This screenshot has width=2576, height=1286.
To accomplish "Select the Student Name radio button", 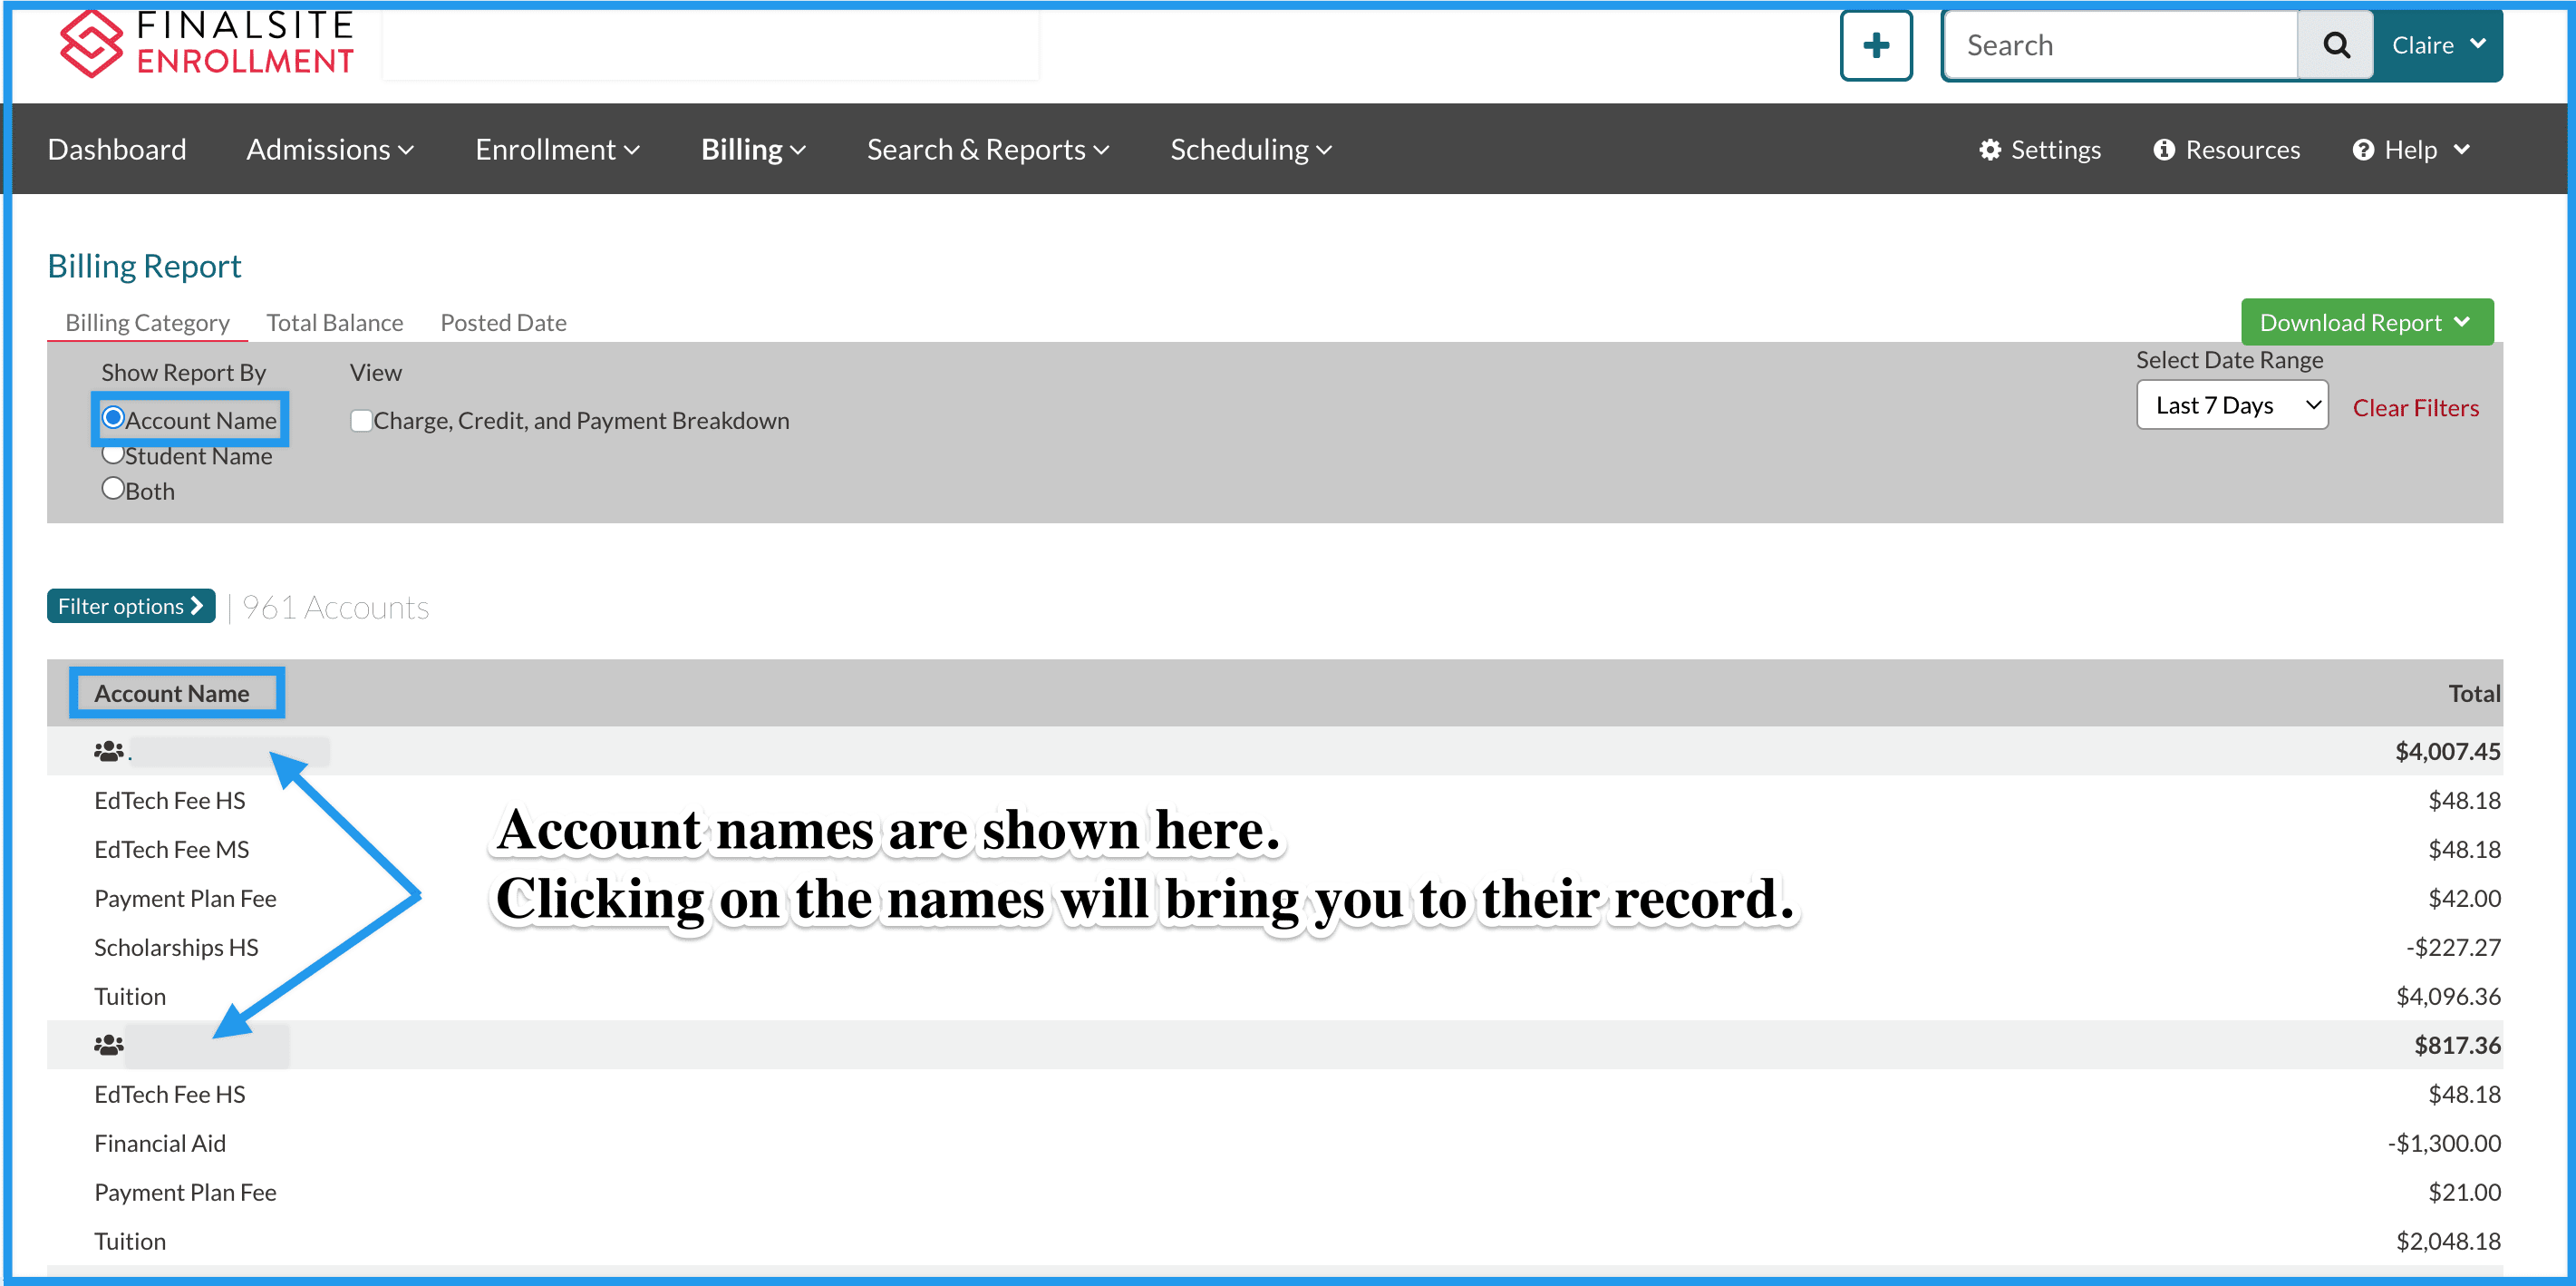I will 113,454.
